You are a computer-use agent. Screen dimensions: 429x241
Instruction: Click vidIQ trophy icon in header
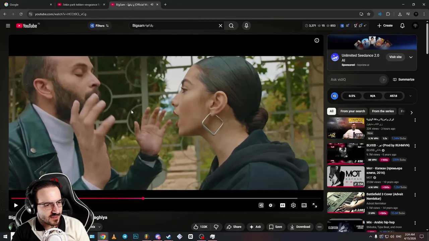tap(356, 26)
